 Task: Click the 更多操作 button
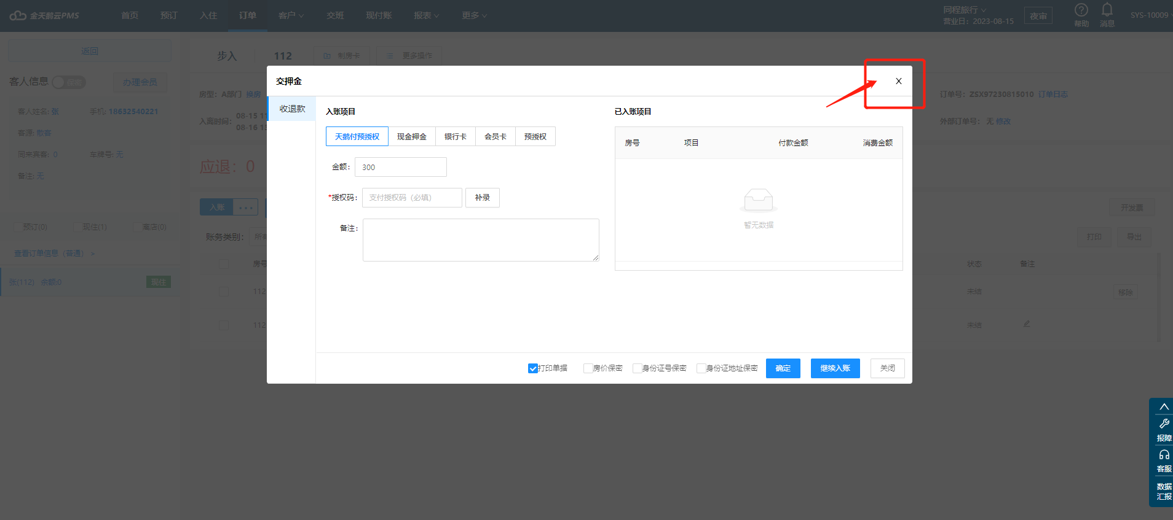[409, 56]
